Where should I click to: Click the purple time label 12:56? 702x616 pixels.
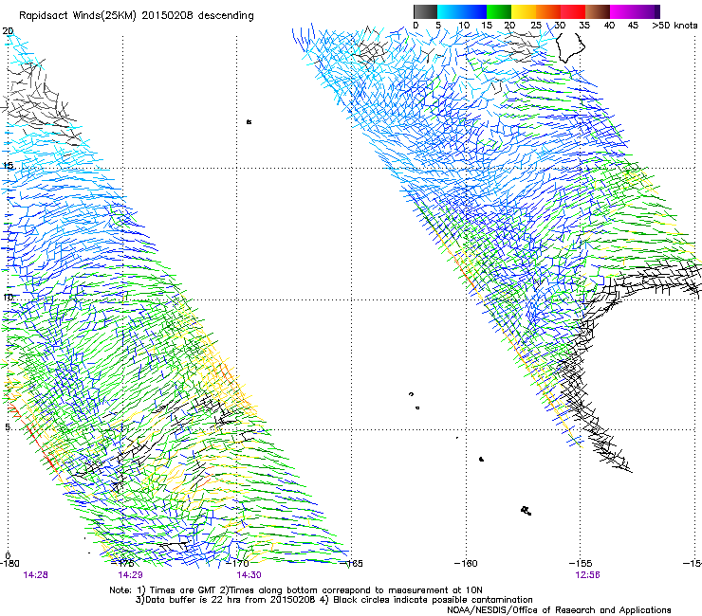(587, 575)
